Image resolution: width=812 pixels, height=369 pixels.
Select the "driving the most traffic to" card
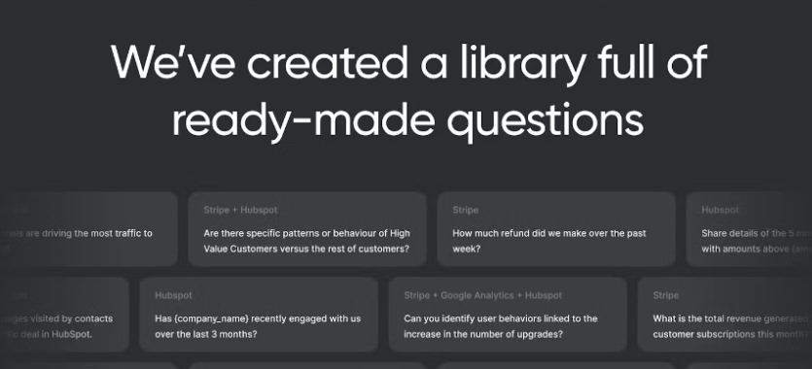coord(88,229)
